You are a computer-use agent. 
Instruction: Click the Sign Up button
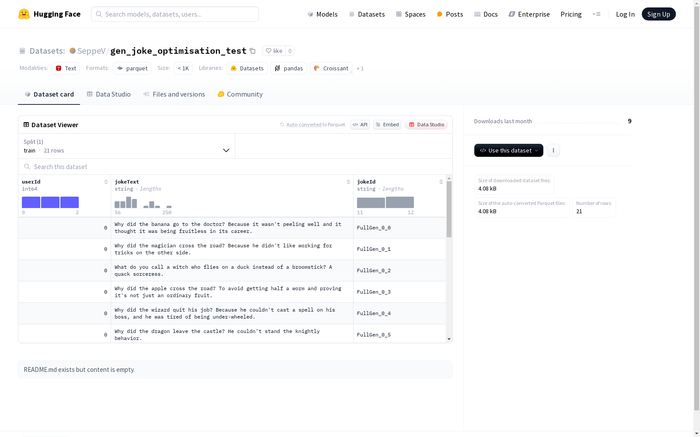click(x=658, y=14)
